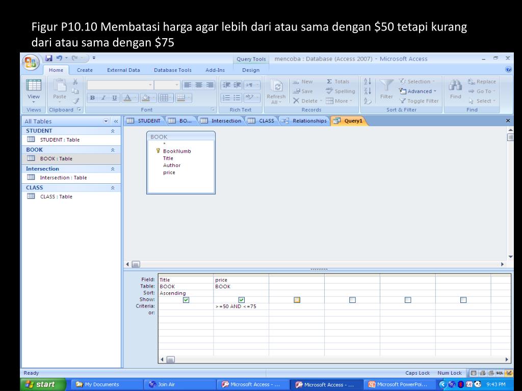Viewport: 522px width, 391px height.
Task: Click the price Criteria cell
Action: click(x=241, y=306)
